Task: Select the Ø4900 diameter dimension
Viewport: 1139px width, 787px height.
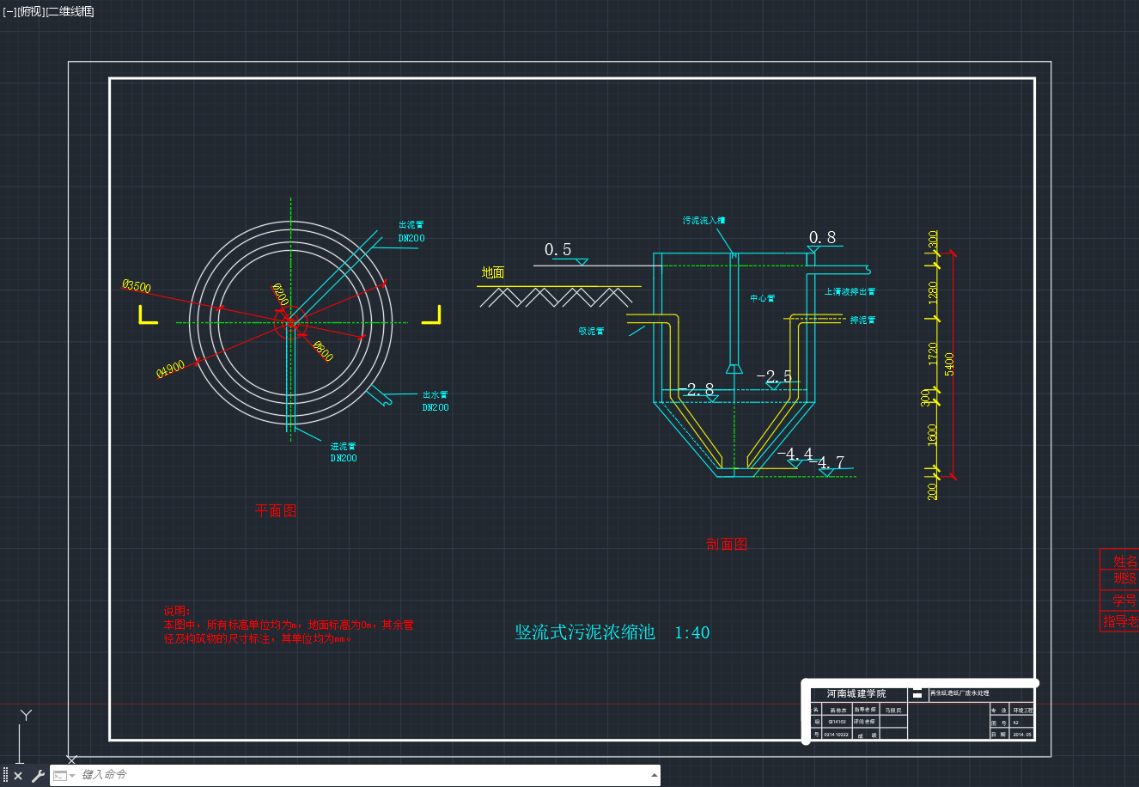Action: pos(170,369)
